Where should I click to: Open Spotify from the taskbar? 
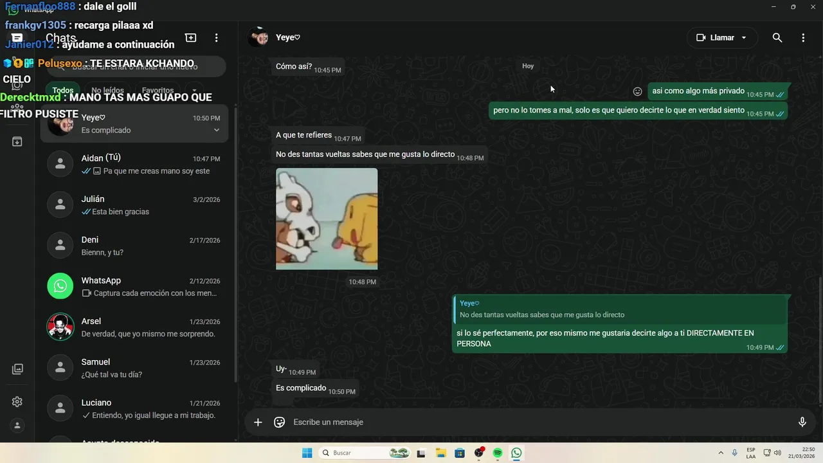pos(498,453)
